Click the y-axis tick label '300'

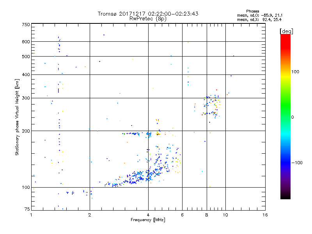tap(26, 98)
